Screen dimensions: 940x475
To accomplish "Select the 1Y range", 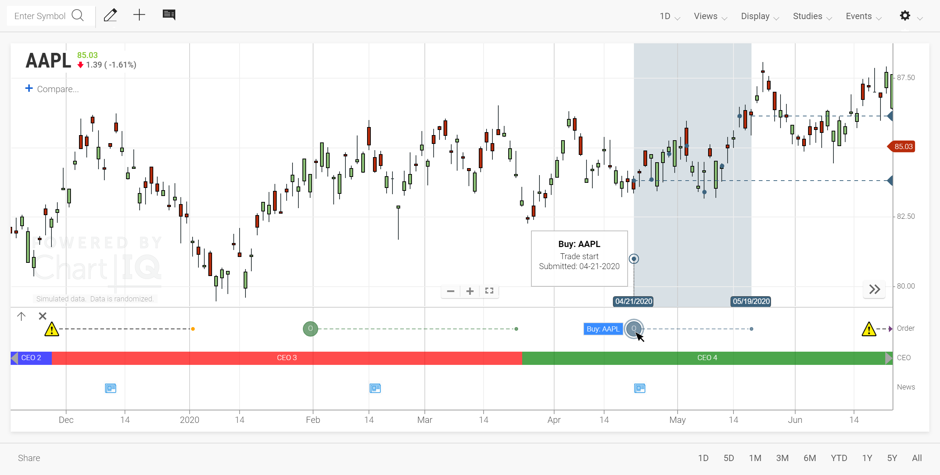I will (x=867, y=458).
